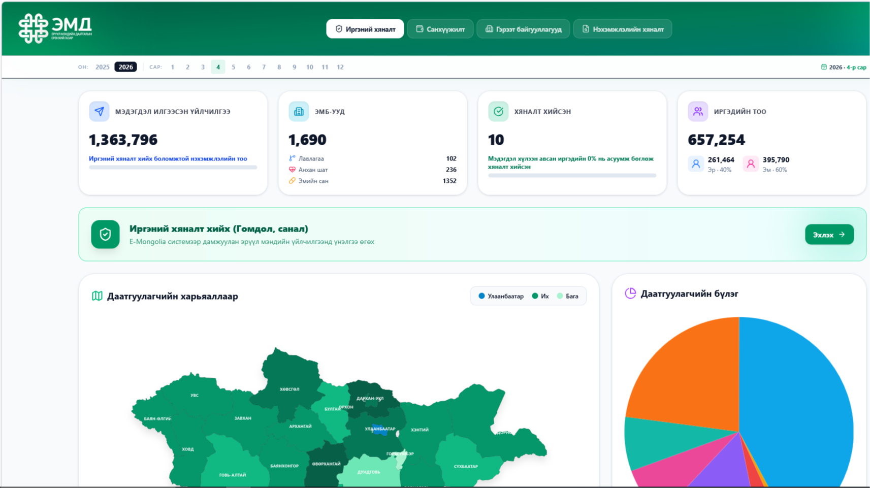Click the Эмийн сан count 1352
The height and width of the screenshot is (488, 870).
(x=449, y=181)
